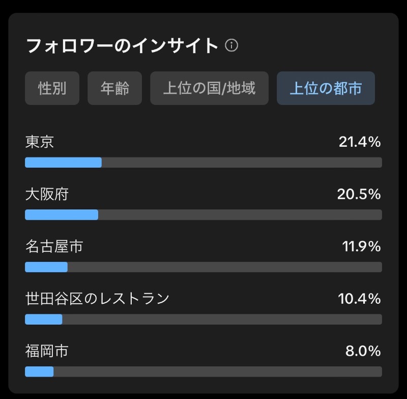Click the 世田谷区のレストラン label
407x399 pixels.
tap(97, 299)
